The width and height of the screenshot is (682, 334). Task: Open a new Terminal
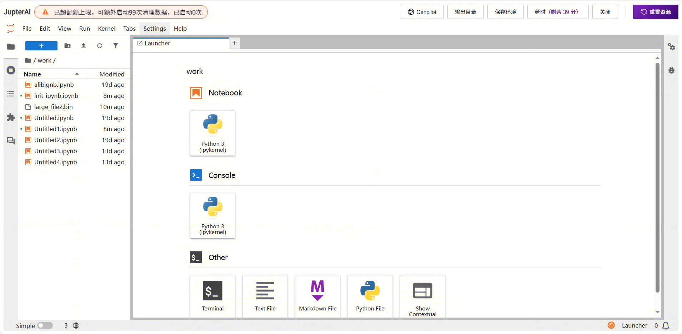coord(213,296)
